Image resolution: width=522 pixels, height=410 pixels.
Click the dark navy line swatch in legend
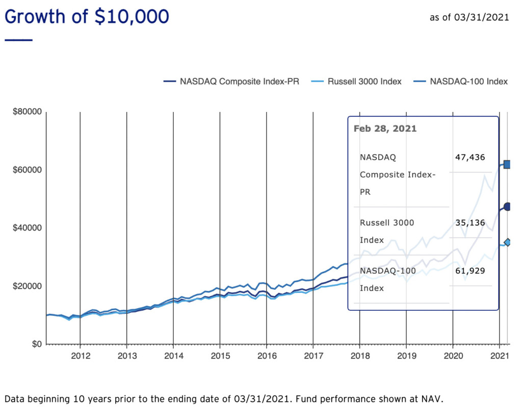tap(170, 81)
